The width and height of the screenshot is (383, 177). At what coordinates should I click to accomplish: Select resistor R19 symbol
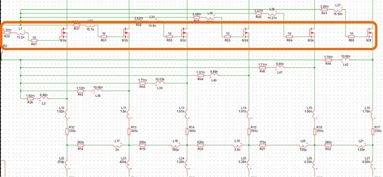click(x=143, y=145)
